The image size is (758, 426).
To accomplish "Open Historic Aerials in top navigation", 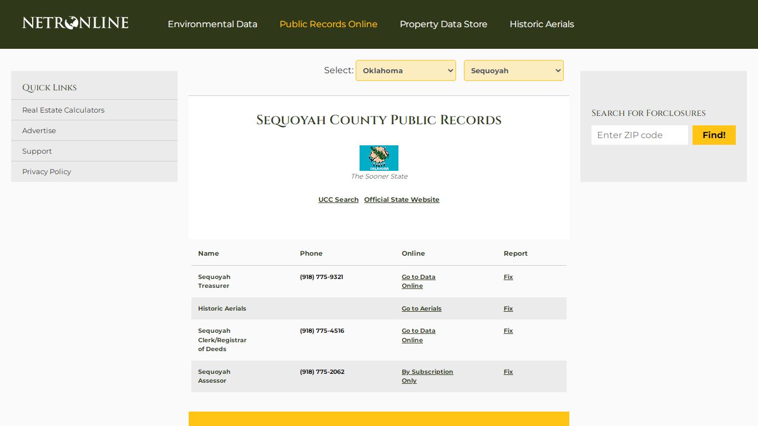I will pos(542,24).
